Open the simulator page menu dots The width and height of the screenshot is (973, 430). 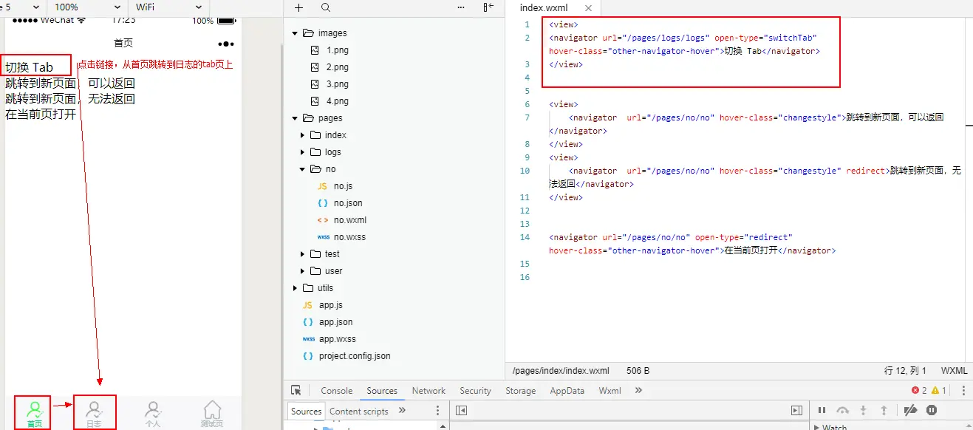pos(226,44)
